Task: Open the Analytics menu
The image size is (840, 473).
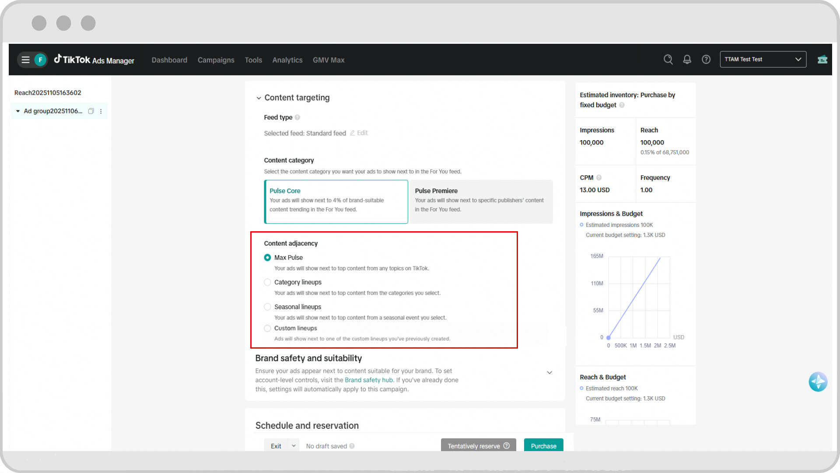Action: coord(287,60)
